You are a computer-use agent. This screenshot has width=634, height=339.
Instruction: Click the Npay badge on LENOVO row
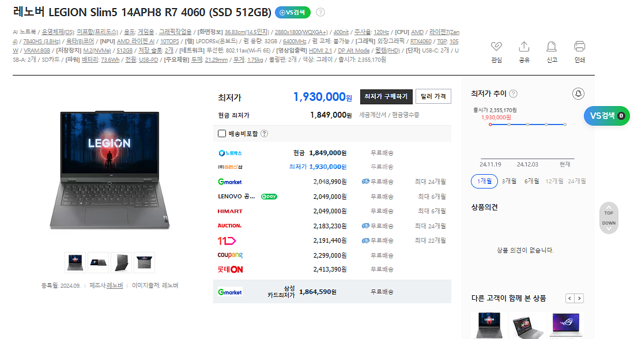[269, 197]
